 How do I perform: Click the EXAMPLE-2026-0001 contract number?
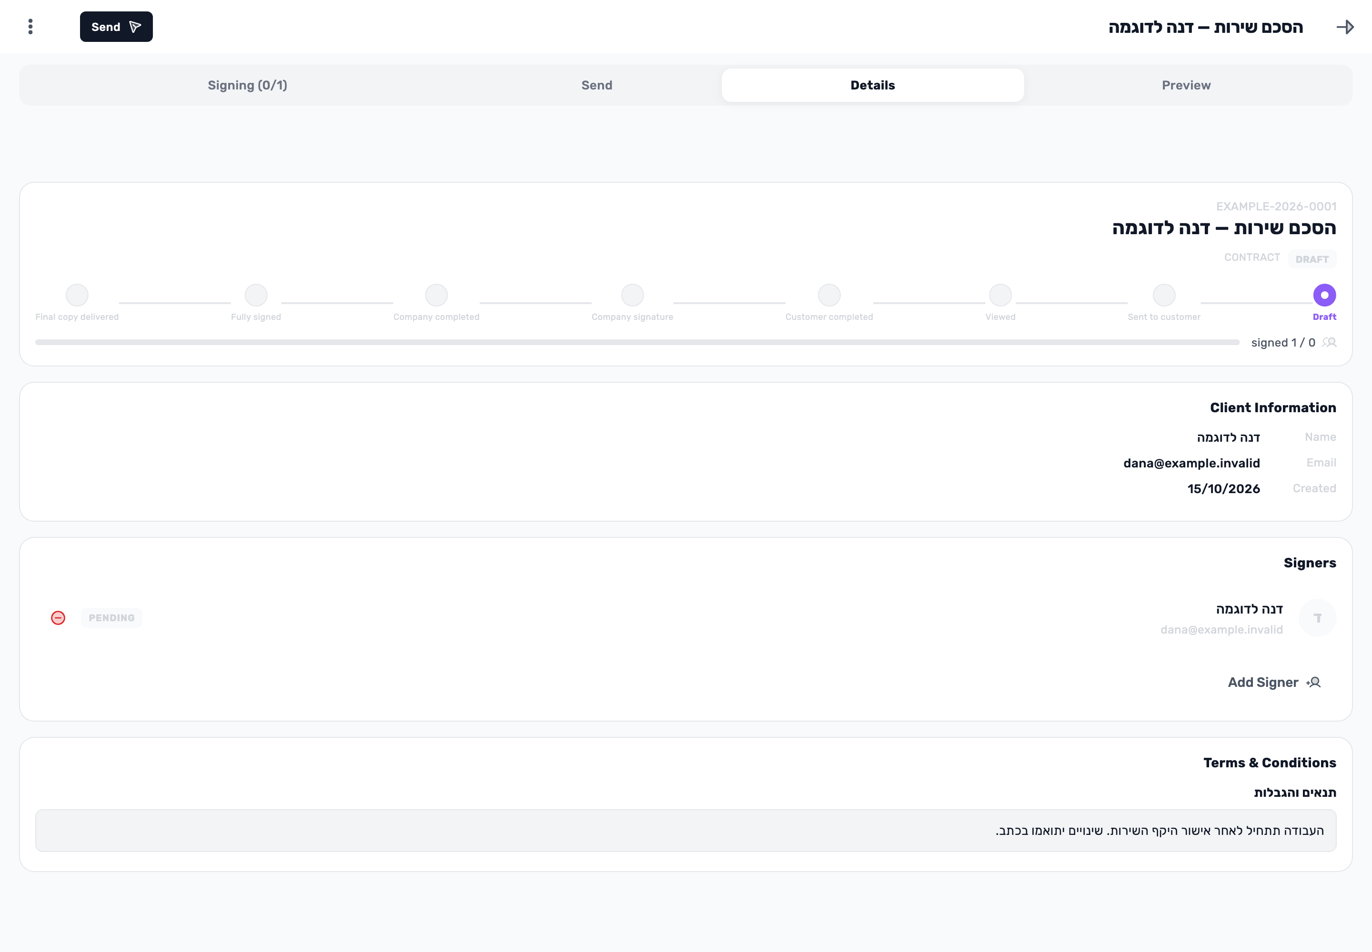tap(1276, 207)
